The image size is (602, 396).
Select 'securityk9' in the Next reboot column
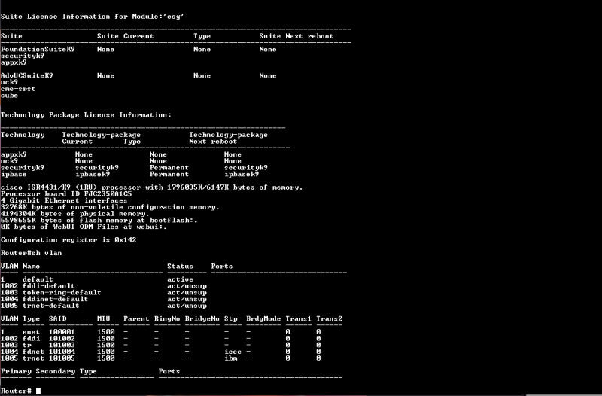[246, 168]
